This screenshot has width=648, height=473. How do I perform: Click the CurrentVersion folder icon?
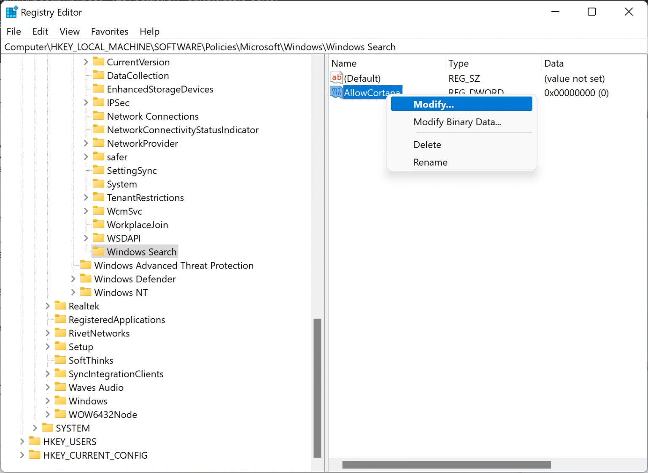[99, 62]
